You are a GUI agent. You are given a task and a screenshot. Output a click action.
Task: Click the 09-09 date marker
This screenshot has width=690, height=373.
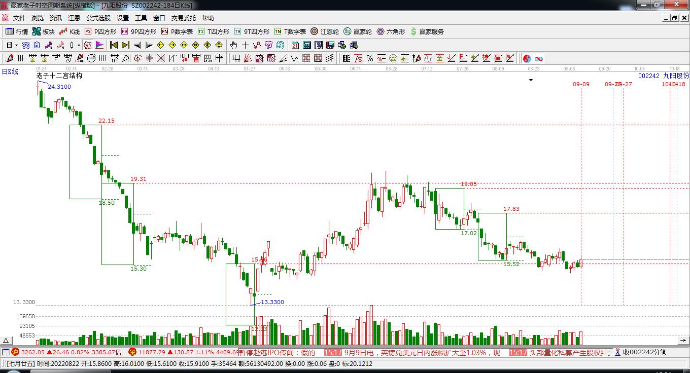click(581, 84)
